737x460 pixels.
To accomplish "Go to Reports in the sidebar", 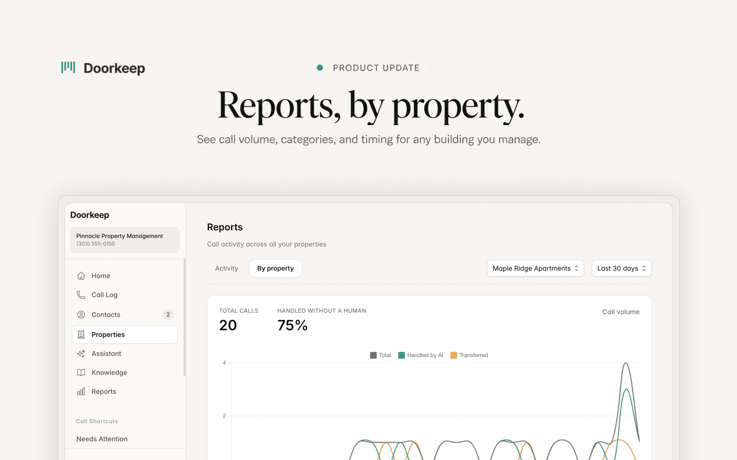I will pos(125,391).
